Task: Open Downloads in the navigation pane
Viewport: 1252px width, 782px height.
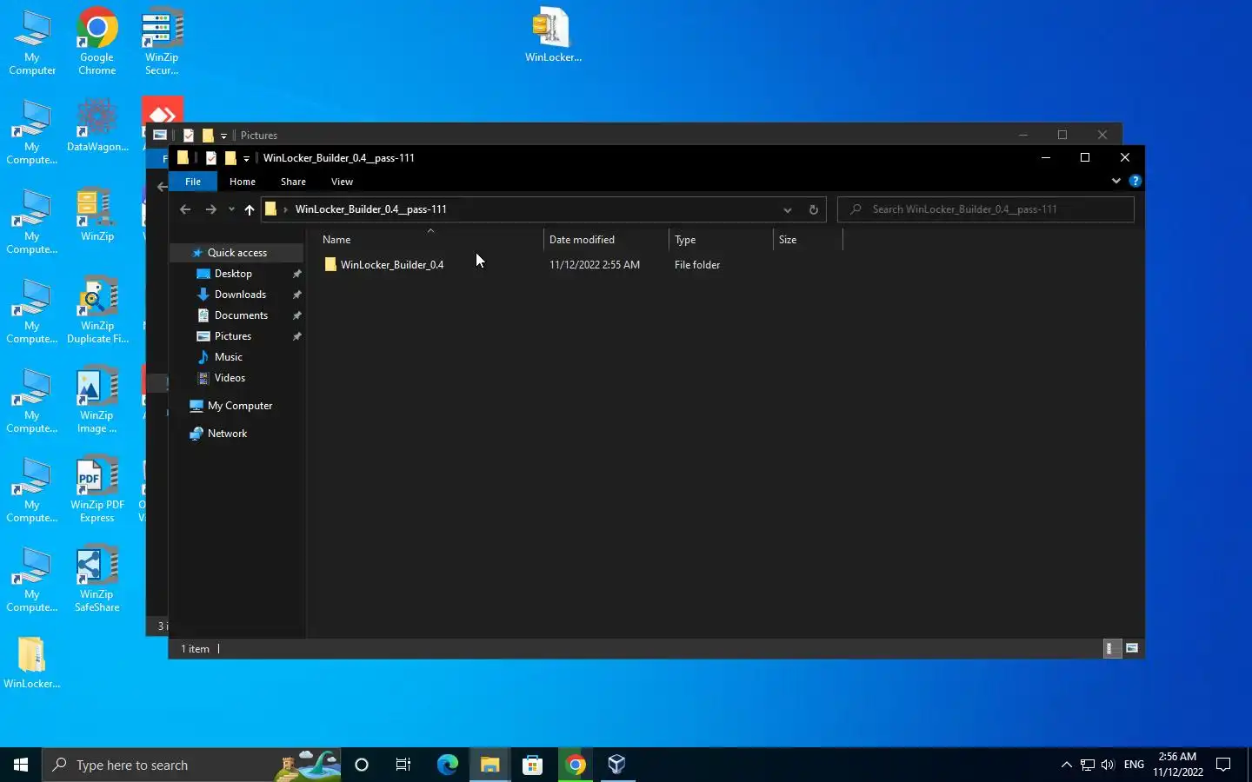Action: tap(240, 295)
